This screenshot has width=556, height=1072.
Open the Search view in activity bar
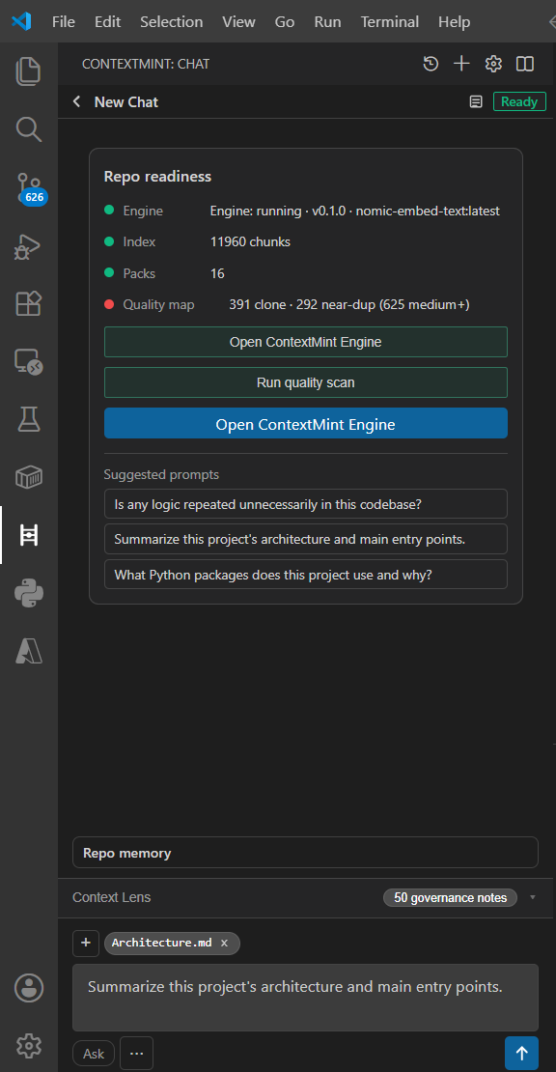pos(29,129)
